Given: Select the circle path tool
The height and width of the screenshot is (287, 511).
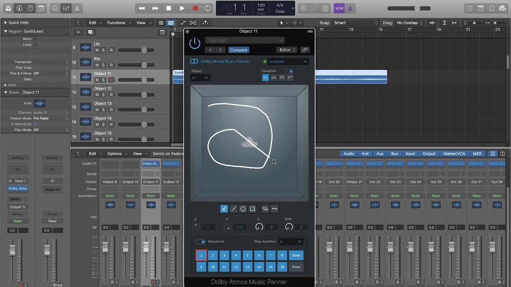Looking at the screenshot, I should (x=243, y=209).
